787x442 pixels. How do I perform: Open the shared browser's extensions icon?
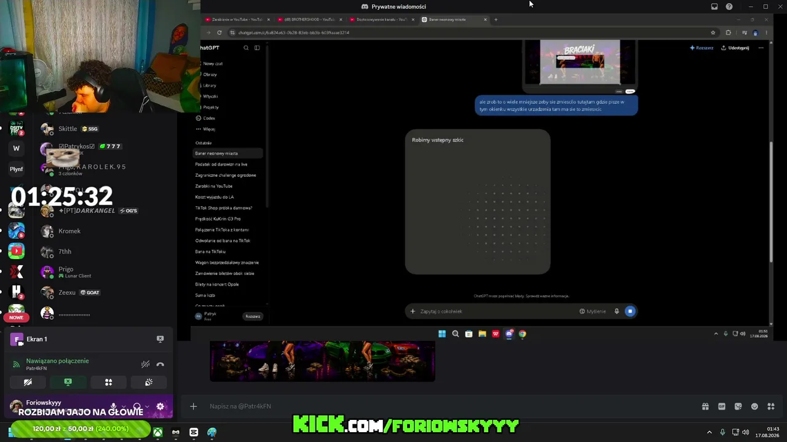[x=729, y=33]
